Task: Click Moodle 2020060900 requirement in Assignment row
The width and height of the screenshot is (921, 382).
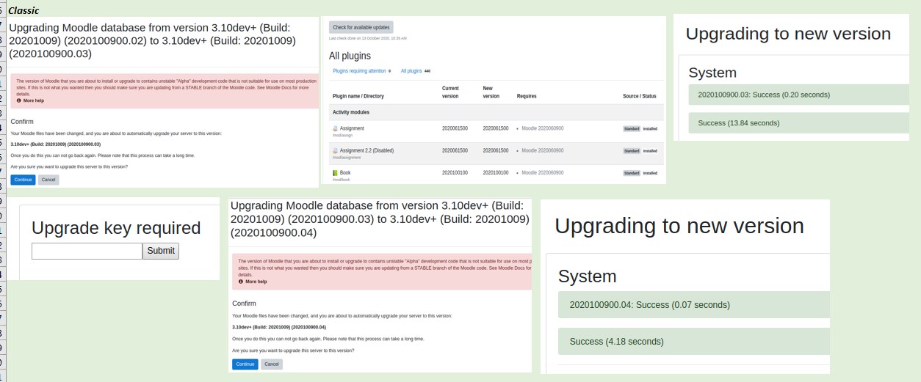Action: 543,128
